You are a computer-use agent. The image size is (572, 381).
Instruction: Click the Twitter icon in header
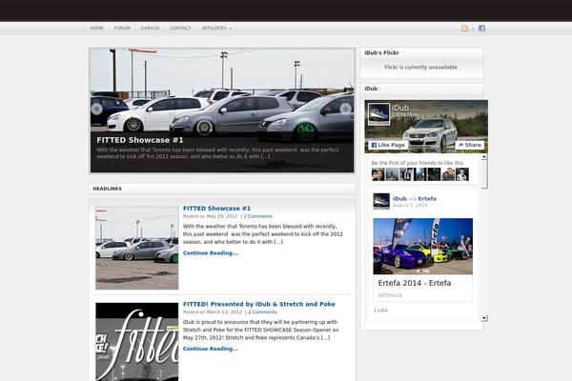point(473,29)
